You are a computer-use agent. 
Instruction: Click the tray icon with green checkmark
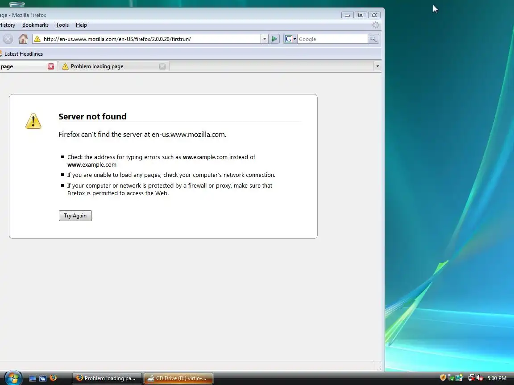pyautogui.click(x=451, y=378)
